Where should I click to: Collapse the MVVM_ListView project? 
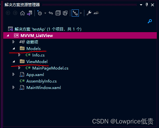8,35
